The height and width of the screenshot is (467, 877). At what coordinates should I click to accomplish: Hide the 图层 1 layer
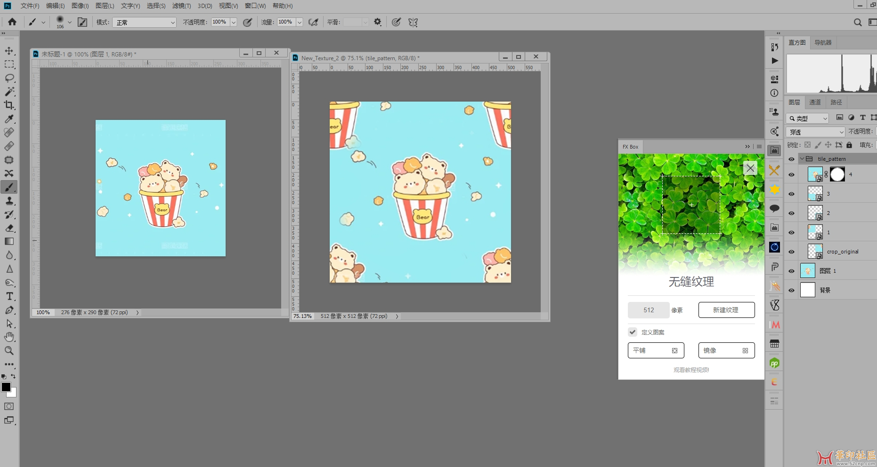791,271
